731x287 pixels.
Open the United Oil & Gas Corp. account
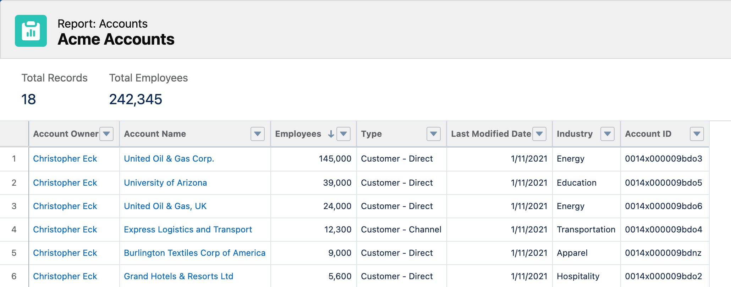point(169,159)
